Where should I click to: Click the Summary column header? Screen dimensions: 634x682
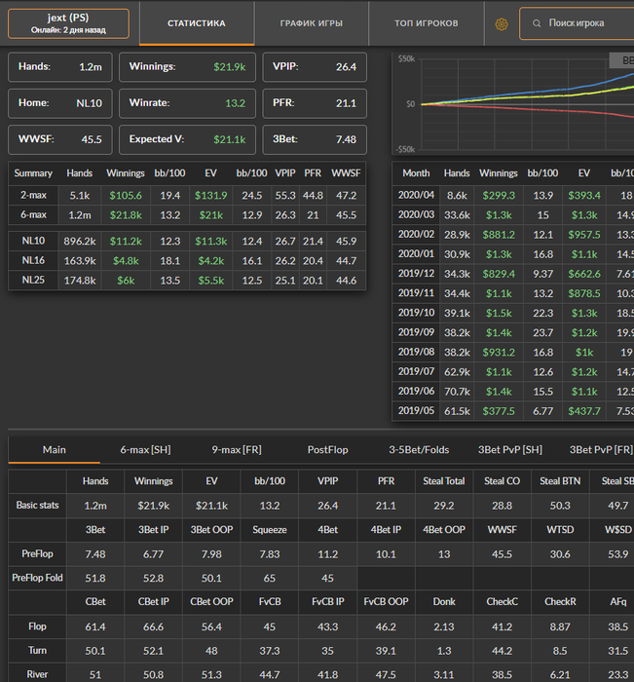coord(33,173)
